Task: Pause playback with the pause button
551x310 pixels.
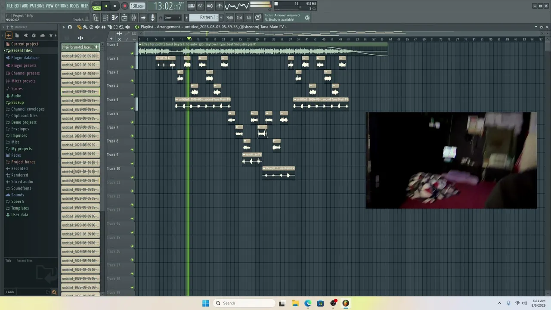Action: coord(105,6)
